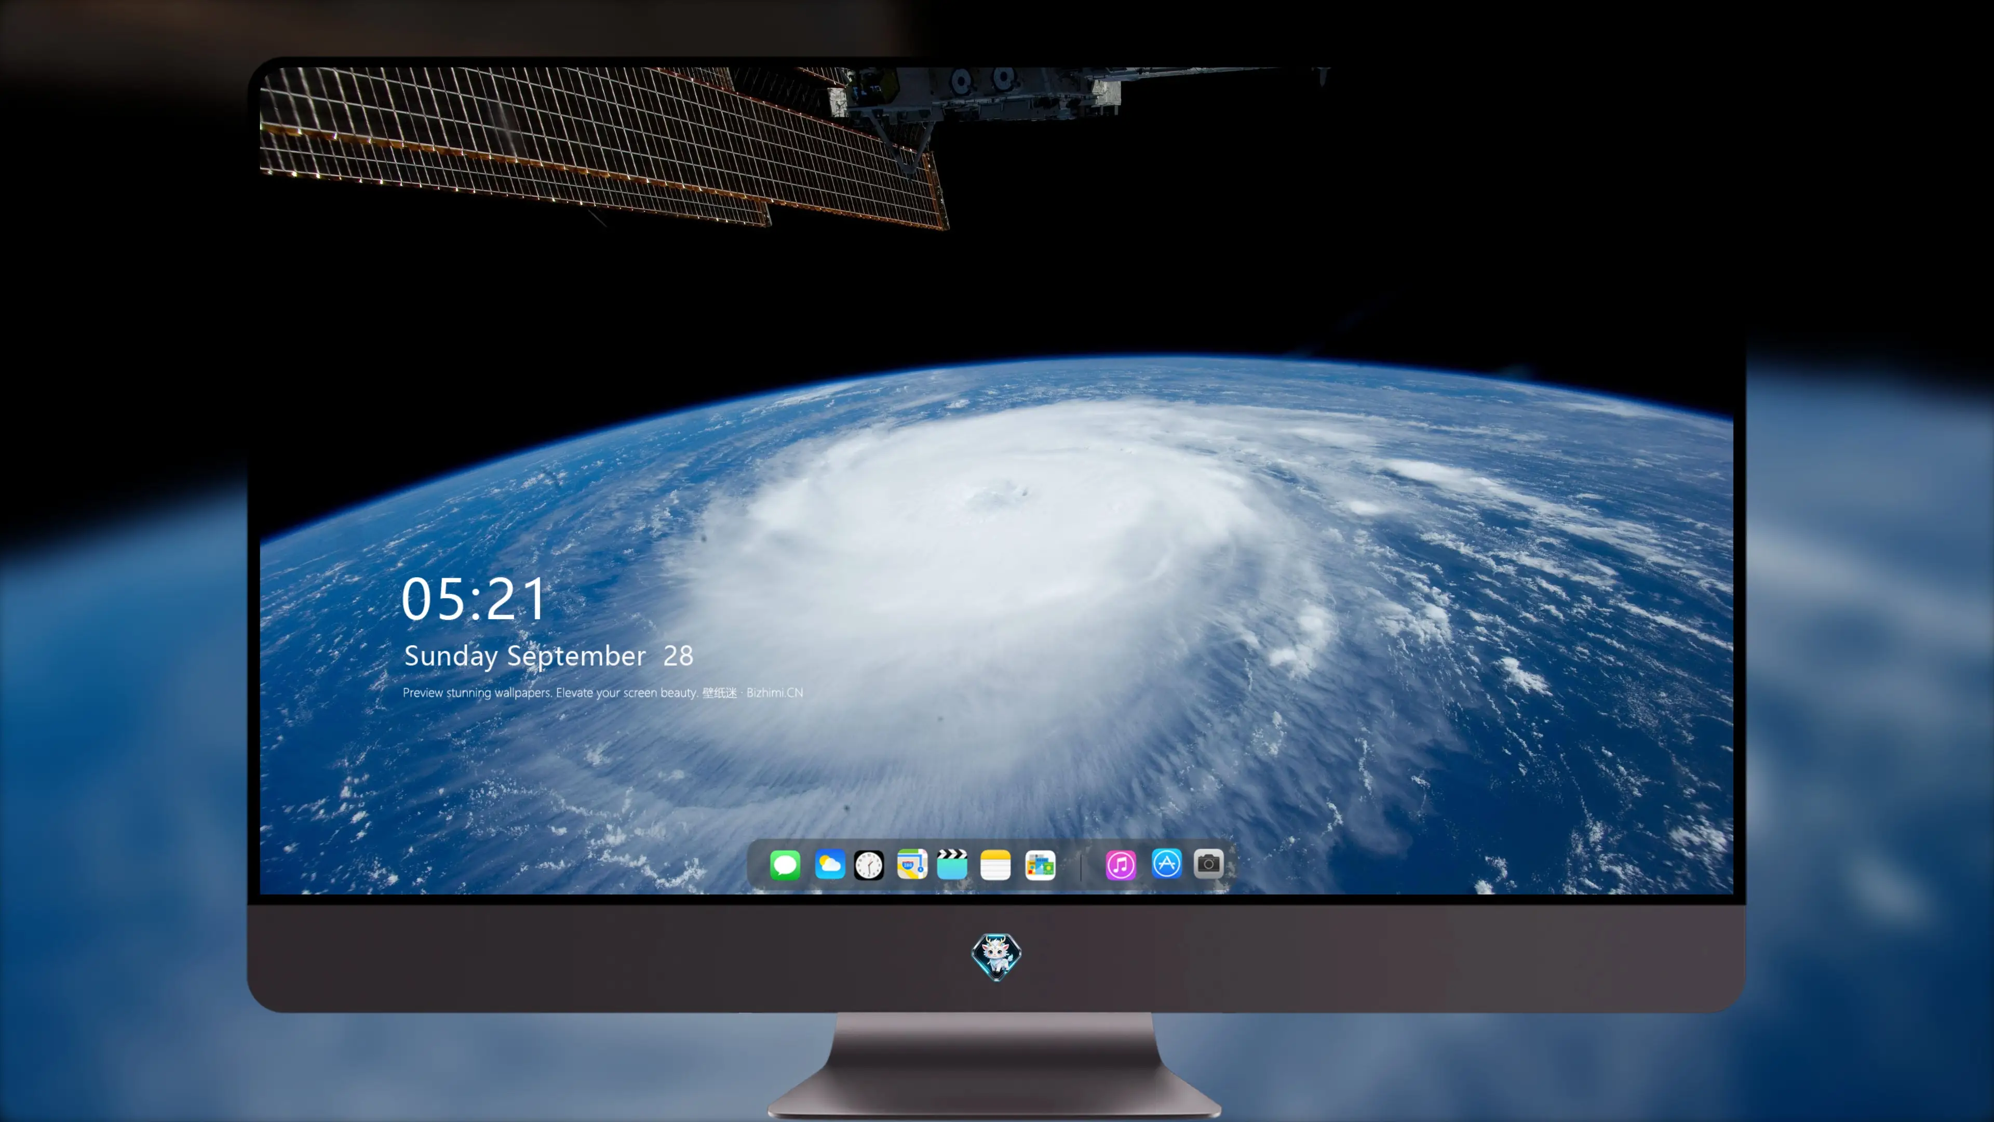
Task: Open the Camera app in the dock
Action: (x=1208, y=863)
